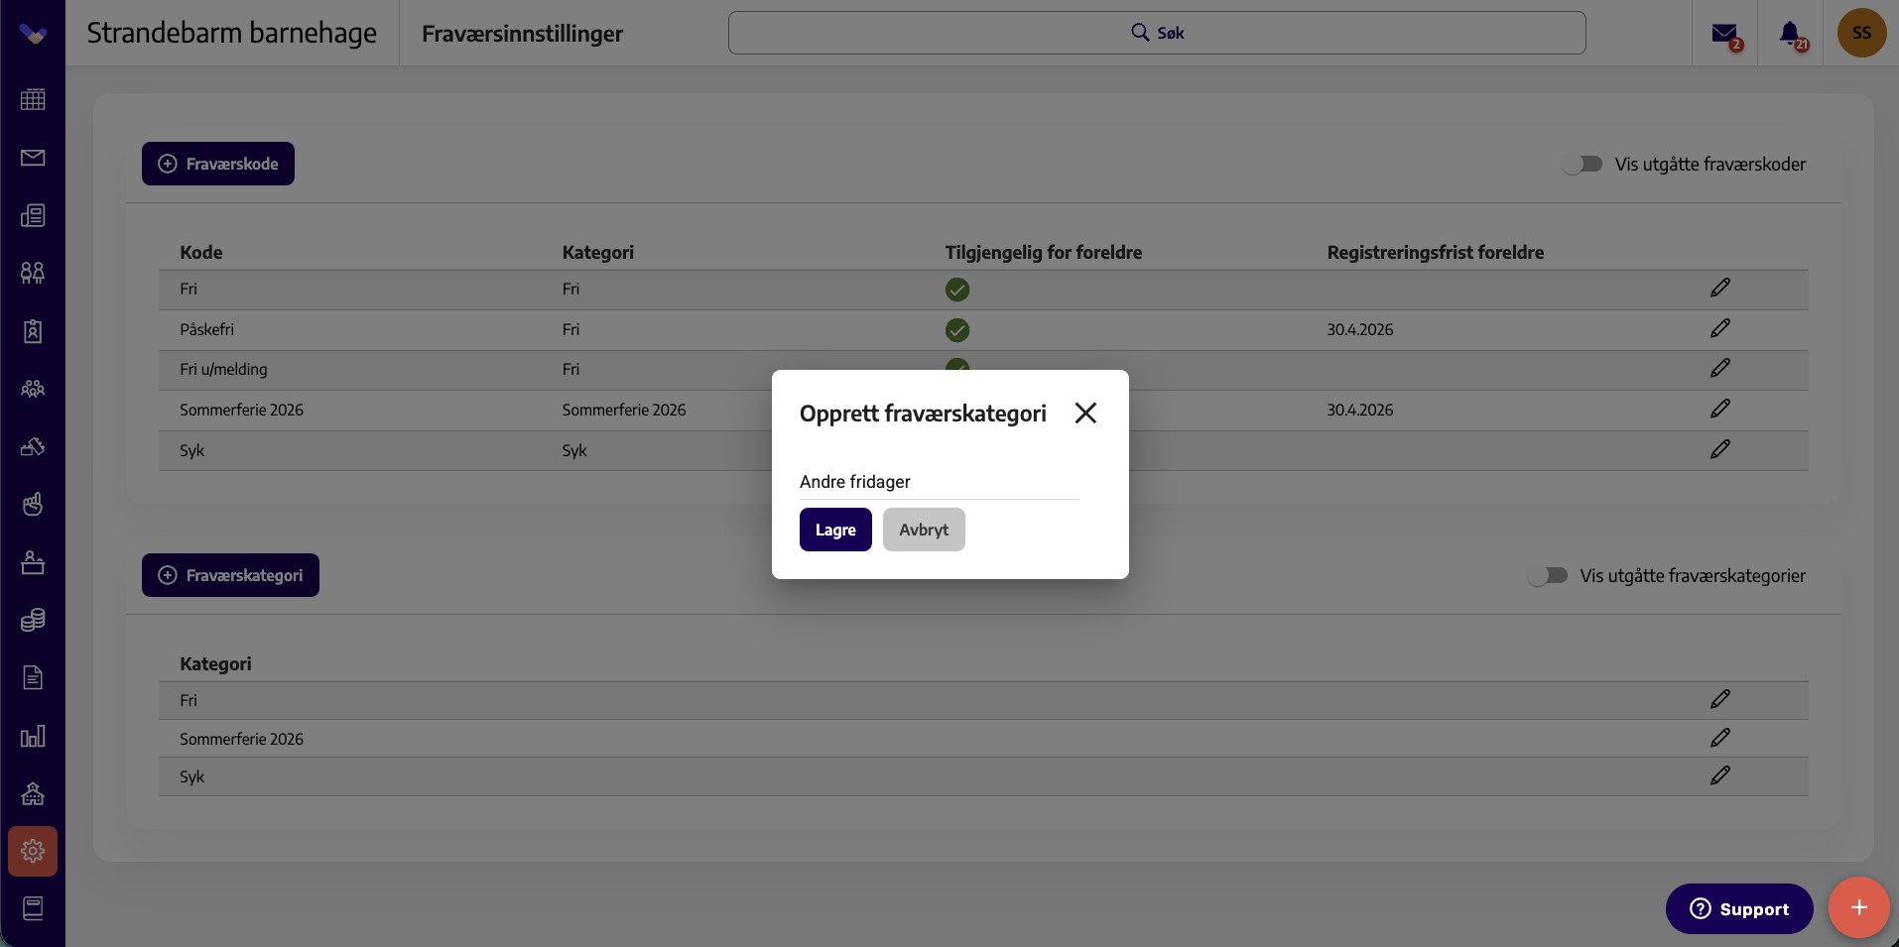Open the calendar grid icon in sidebar
Image resolution: width=1899 pixels, height=947 pixels.
(x=33, y=99)
